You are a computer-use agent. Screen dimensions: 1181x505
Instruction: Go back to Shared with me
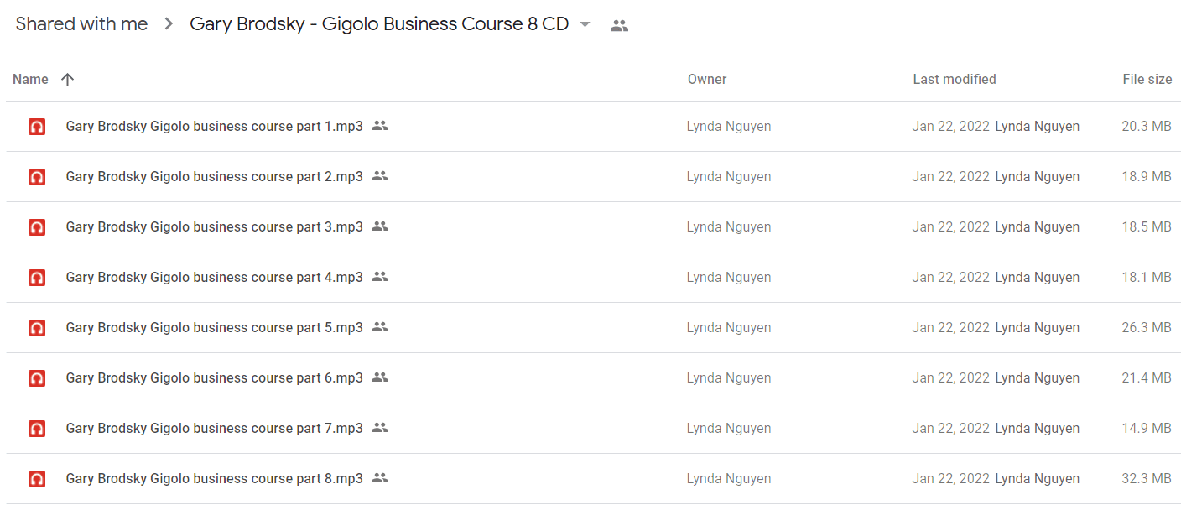pyautogui.click(x=81, y=24)
